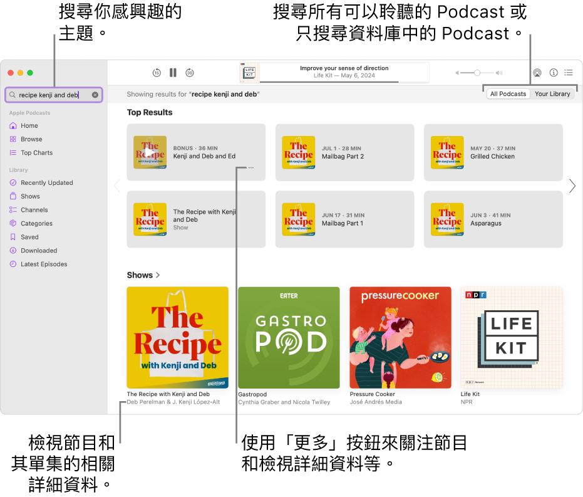Click the Cynthia Graber and Nicola Twilley text

[x=284, y=402]
